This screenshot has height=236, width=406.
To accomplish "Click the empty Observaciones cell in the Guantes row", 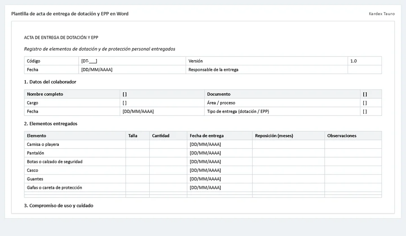I will (353, 179).
